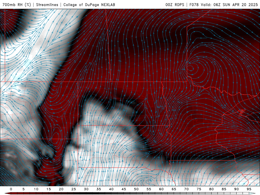
Task: Click the color scale label "75"
Action: pyautogui.click(x=199, y=189)
